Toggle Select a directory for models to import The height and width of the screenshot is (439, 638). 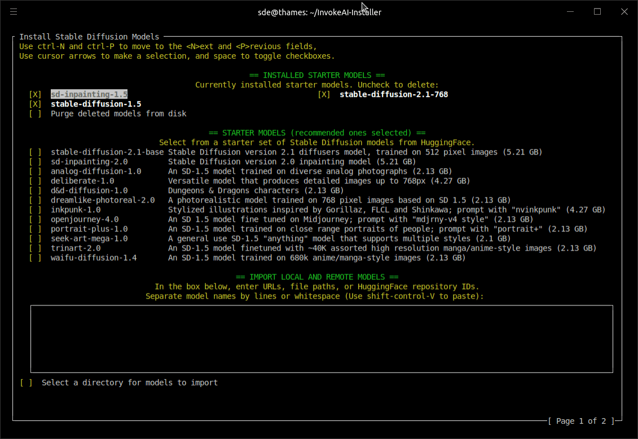[26, 383]
